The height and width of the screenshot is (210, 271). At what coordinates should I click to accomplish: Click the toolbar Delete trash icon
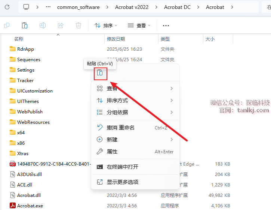pyautogui.click(x=78, y=25)
